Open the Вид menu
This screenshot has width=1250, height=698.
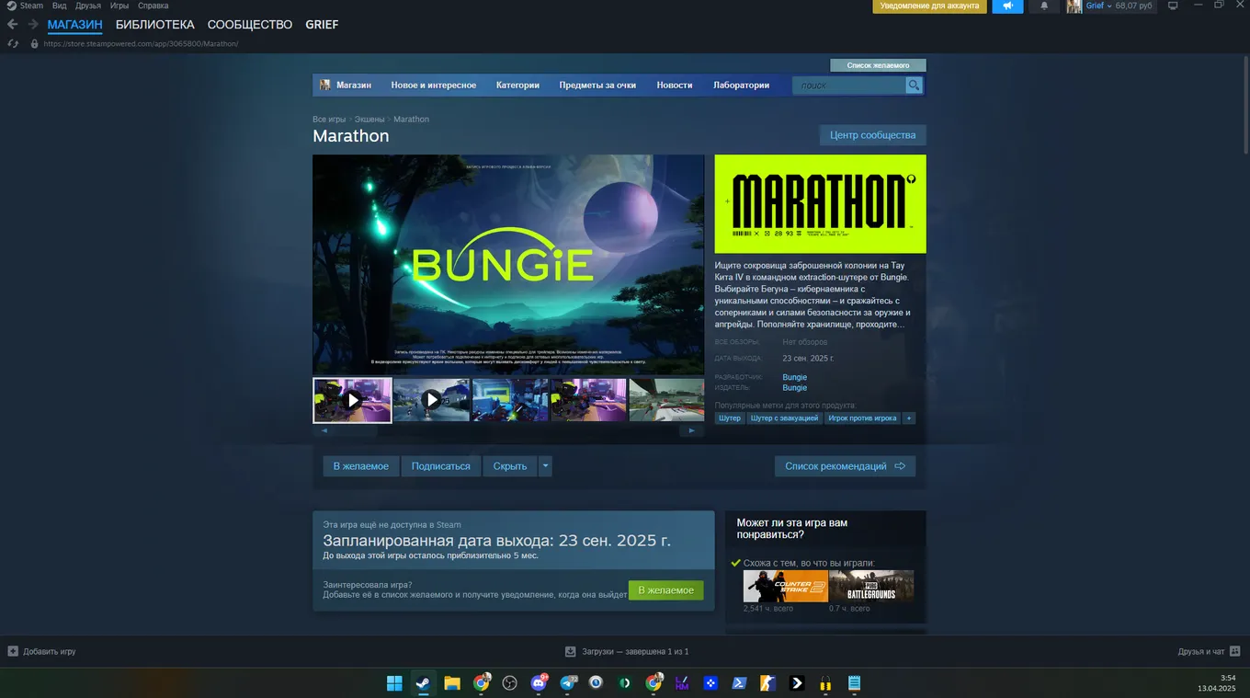tap(59, 6)
